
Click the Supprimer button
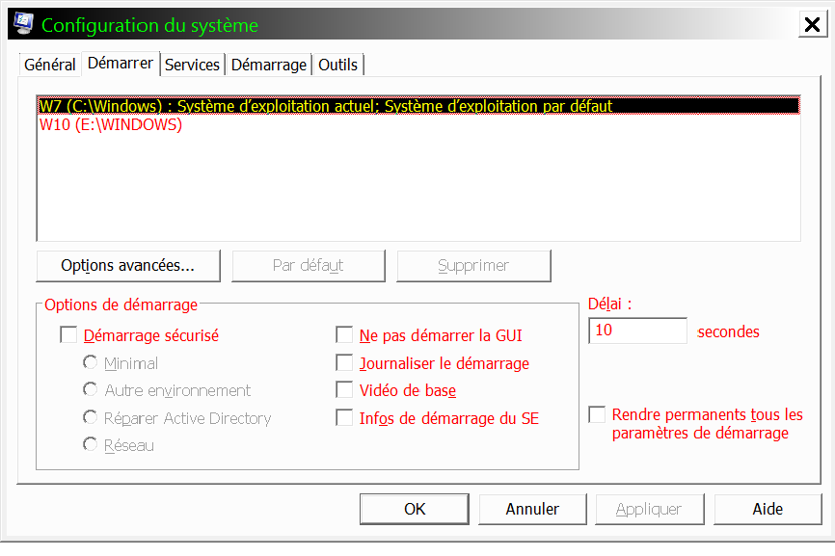click(x=473, y=266)
